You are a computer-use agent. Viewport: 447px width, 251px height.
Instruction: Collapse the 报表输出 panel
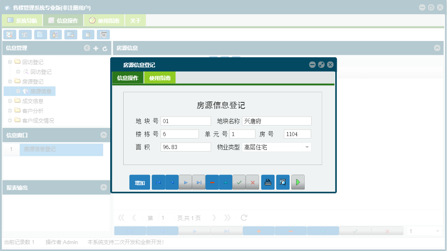pos(104,187)
